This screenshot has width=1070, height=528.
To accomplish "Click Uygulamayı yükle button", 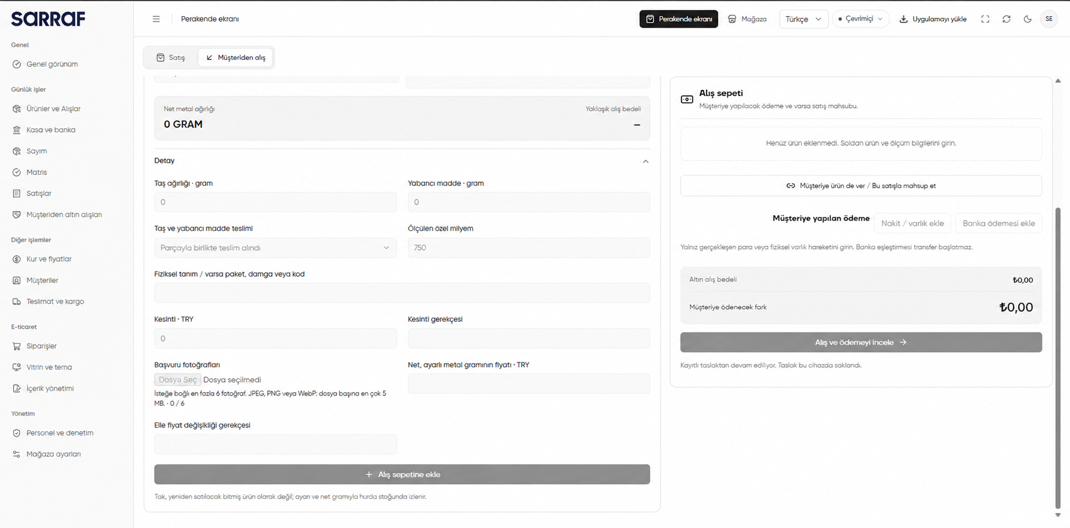I will 933,19.
